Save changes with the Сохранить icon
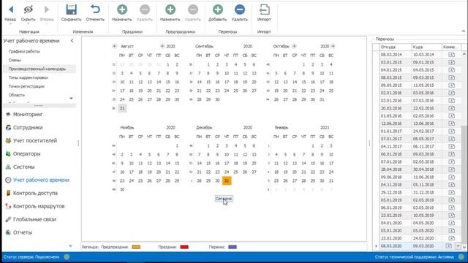Screen dimensions: 468x263 click(72, 9)
